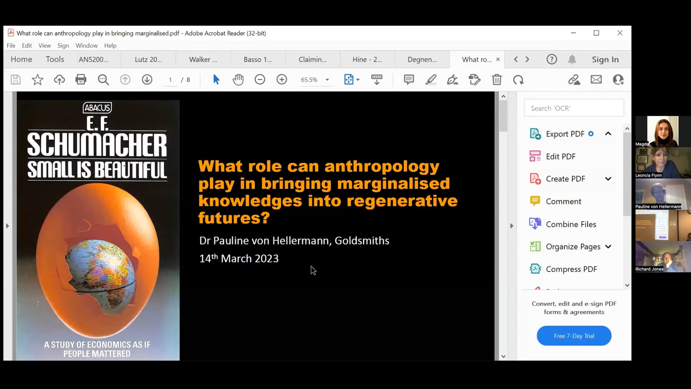Open the Compress PDF tool
This screenshot has width=691, height=389.
[x=571, y=269]
